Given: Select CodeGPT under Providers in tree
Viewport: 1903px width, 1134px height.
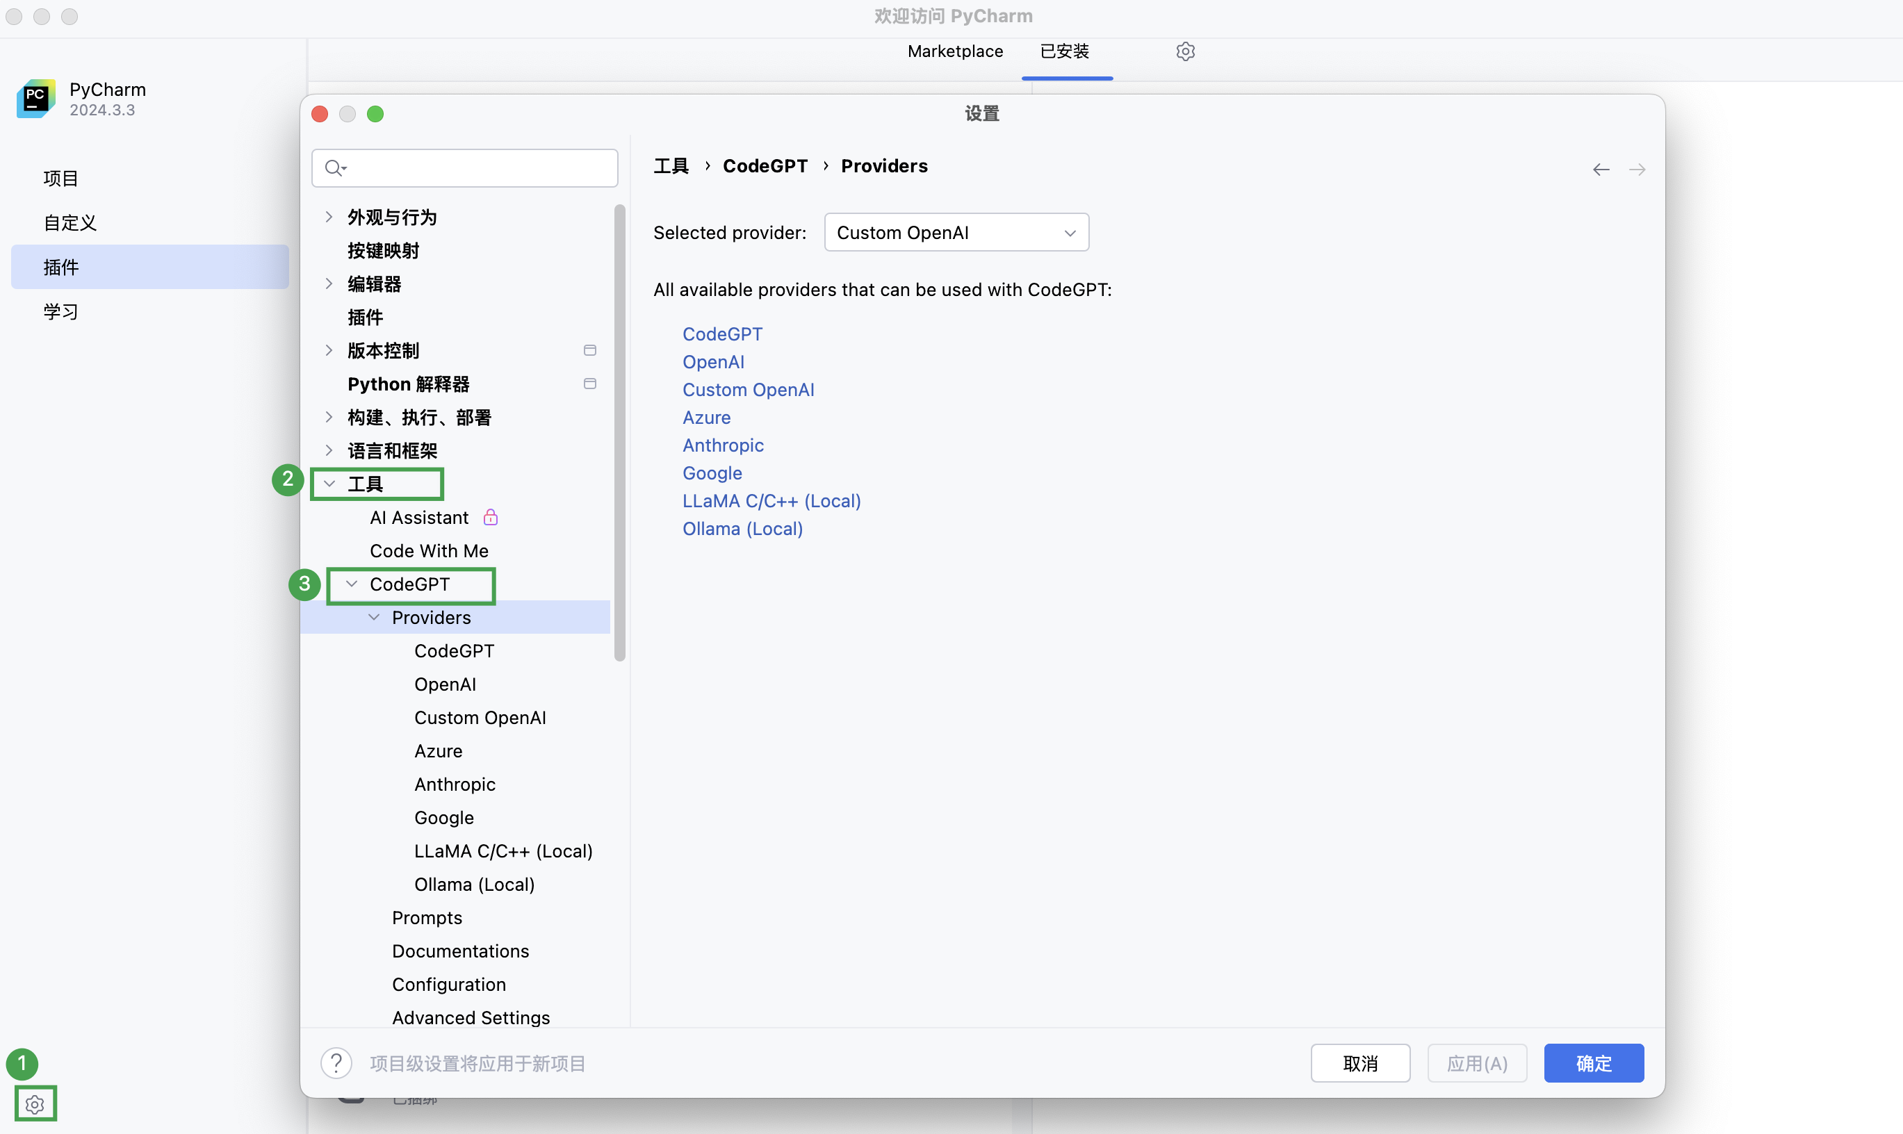Looking at the screenshot, I should (x=455, y=651).
